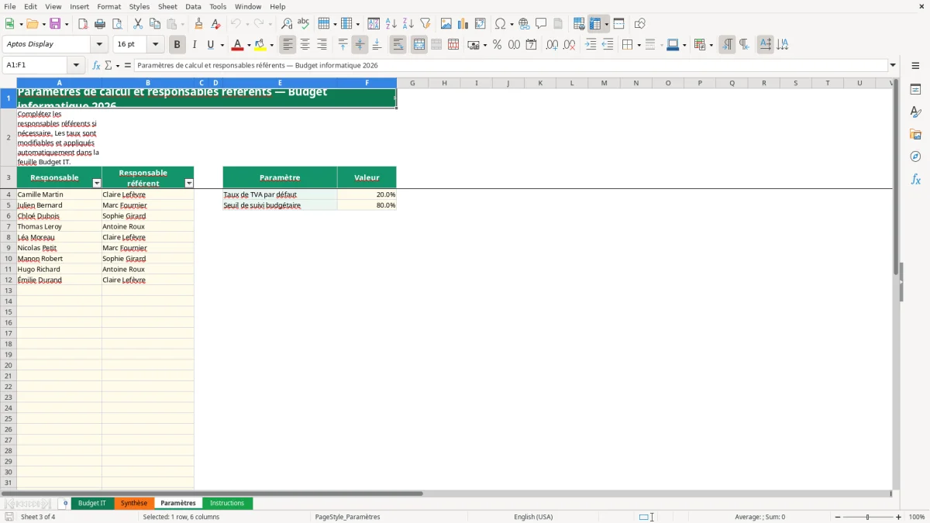Align the cell text right
The image size is (930, 523).
(322, 45)
